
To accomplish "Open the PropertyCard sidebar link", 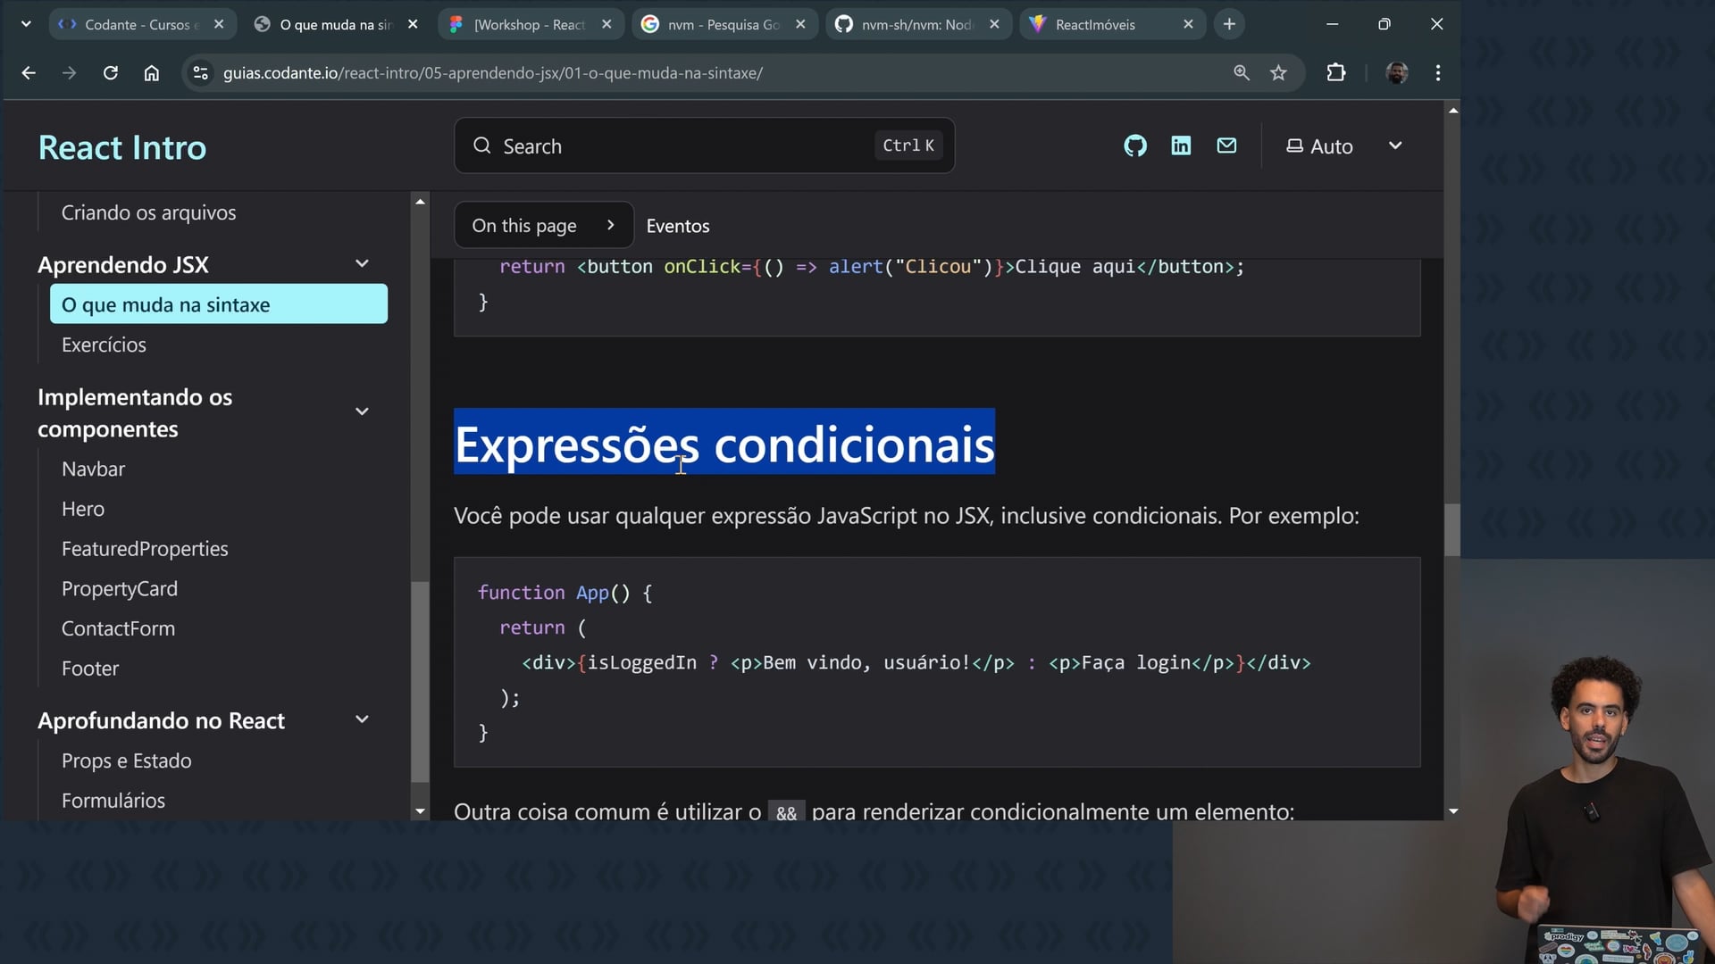I will 120,589.
